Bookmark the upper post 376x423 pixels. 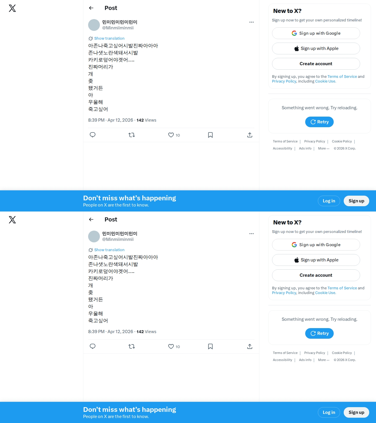(210, 135)
